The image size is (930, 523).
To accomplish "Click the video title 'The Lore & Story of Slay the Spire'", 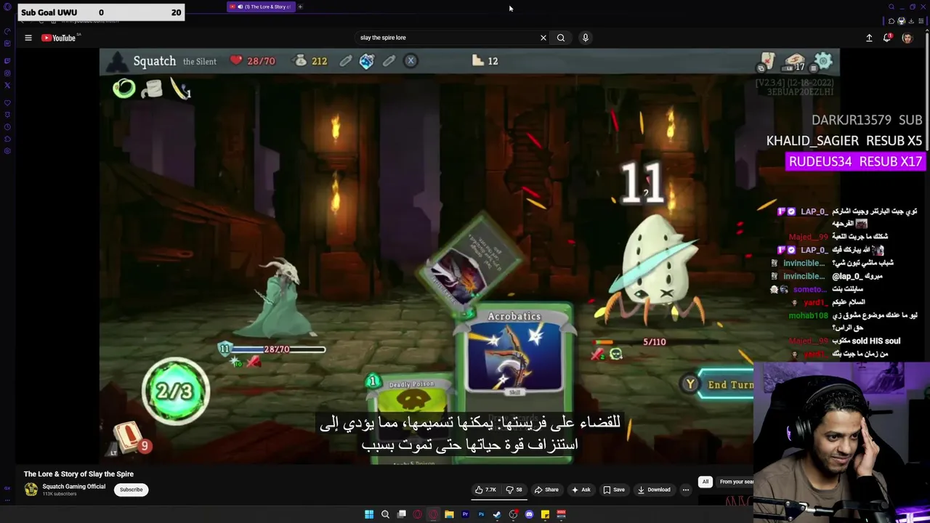I will point(78,474).
